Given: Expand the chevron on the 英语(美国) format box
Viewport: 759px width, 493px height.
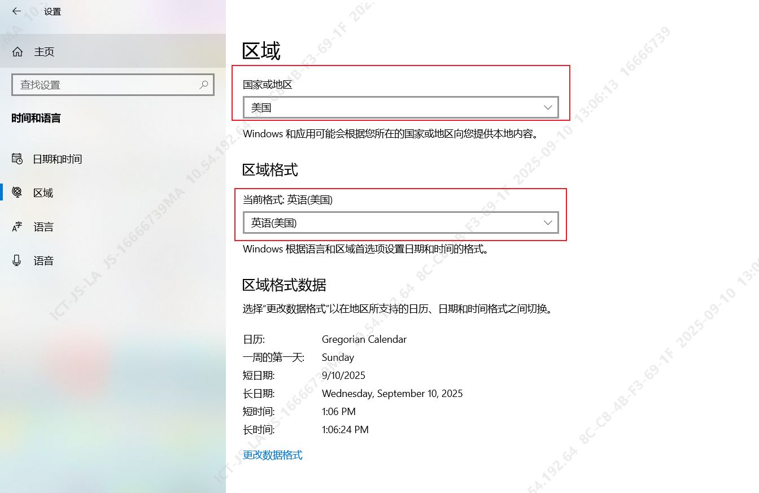Looking at the screenshot, I should point(547,222).
